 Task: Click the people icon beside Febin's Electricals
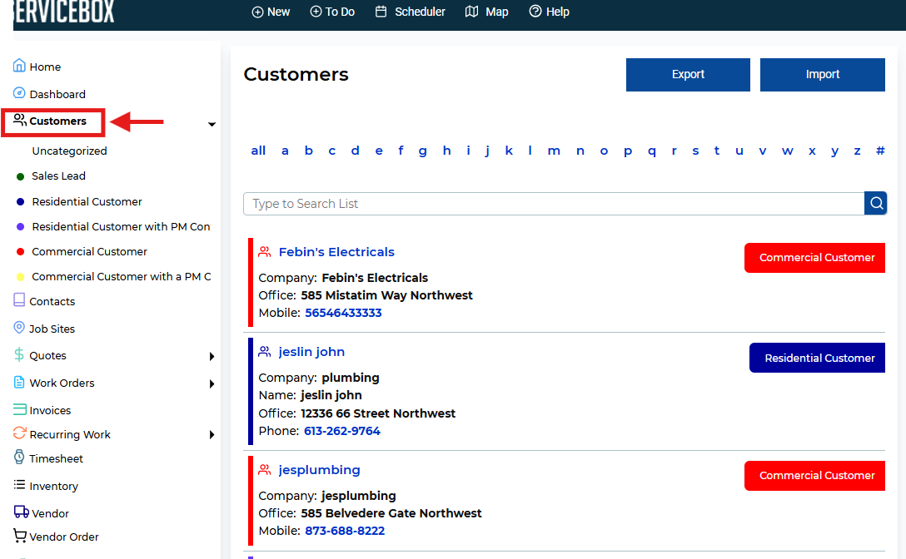(x=265, y=252)
